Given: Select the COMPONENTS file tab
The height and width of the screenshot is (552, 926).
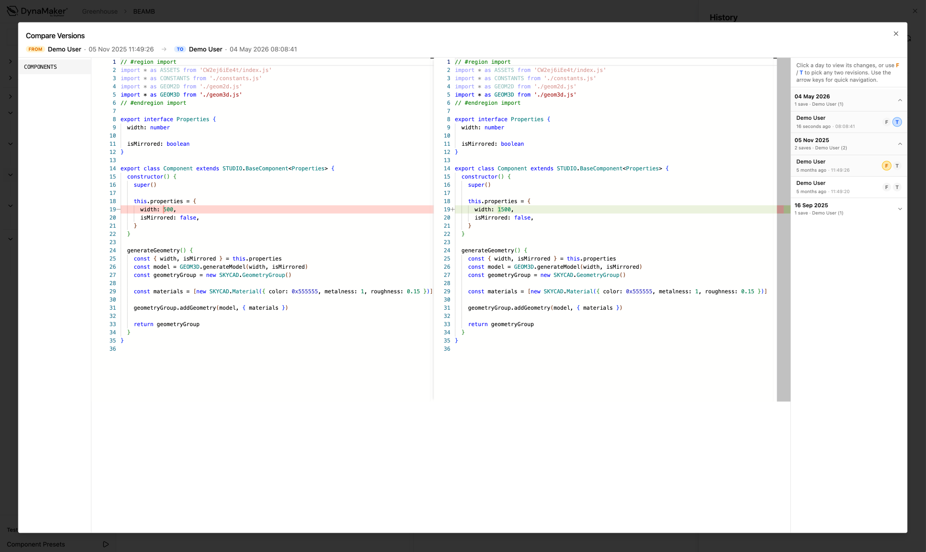Looking at the screenshot, I should pyautogui.click(x=55, y=67).
